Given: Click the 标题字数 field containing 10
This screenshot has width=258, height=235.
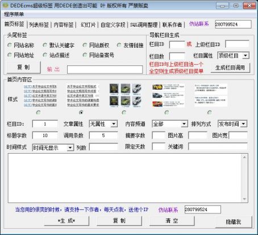Looking at the screenshot, I should (x=45, y=135).
